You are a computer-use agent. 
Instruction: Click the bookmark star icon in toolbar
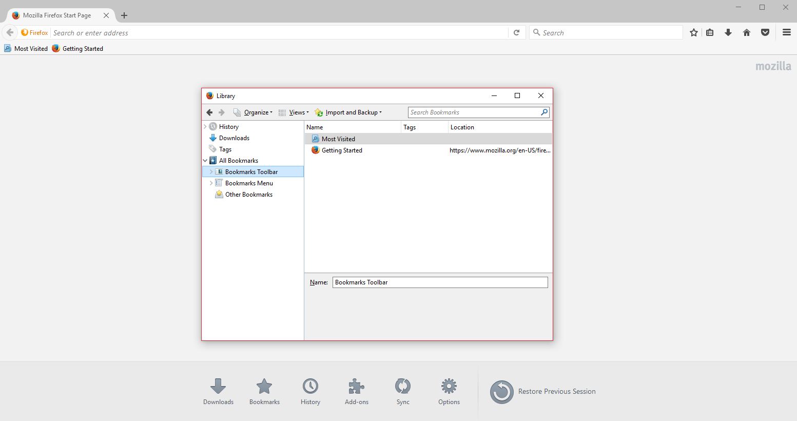pos(694,32)
